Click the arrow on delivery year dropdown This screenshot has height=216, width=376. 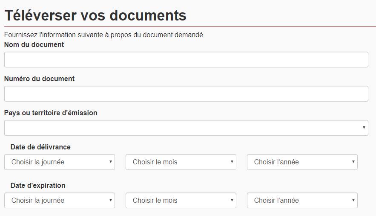tap(353, 162)
